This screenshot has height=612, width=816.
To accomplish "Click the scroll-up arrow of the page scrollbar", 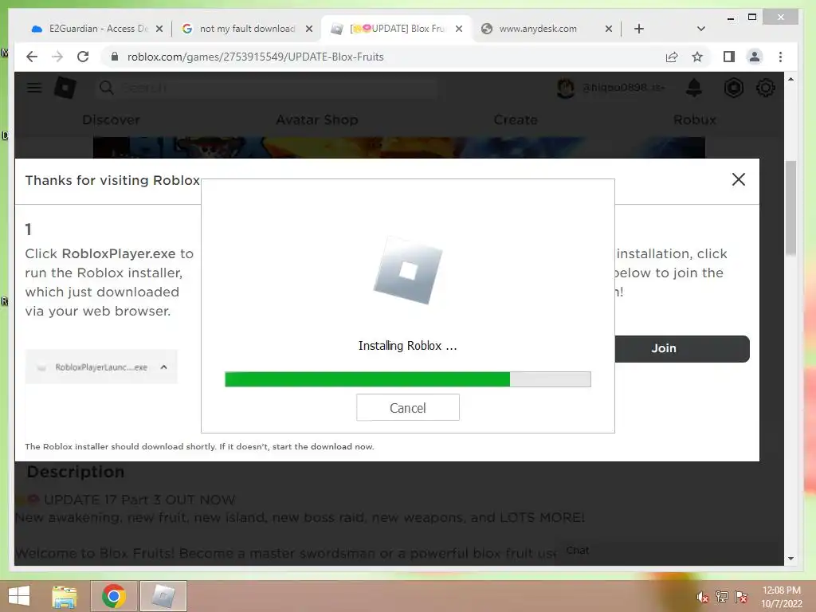I will [x=790, y=80].
